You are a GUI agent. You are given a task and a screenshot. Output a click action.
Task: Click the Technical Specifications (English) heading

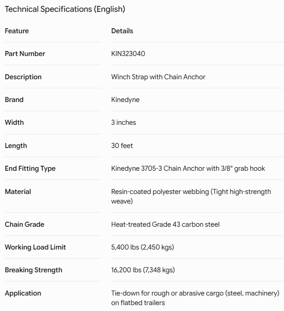coord(65,9)
